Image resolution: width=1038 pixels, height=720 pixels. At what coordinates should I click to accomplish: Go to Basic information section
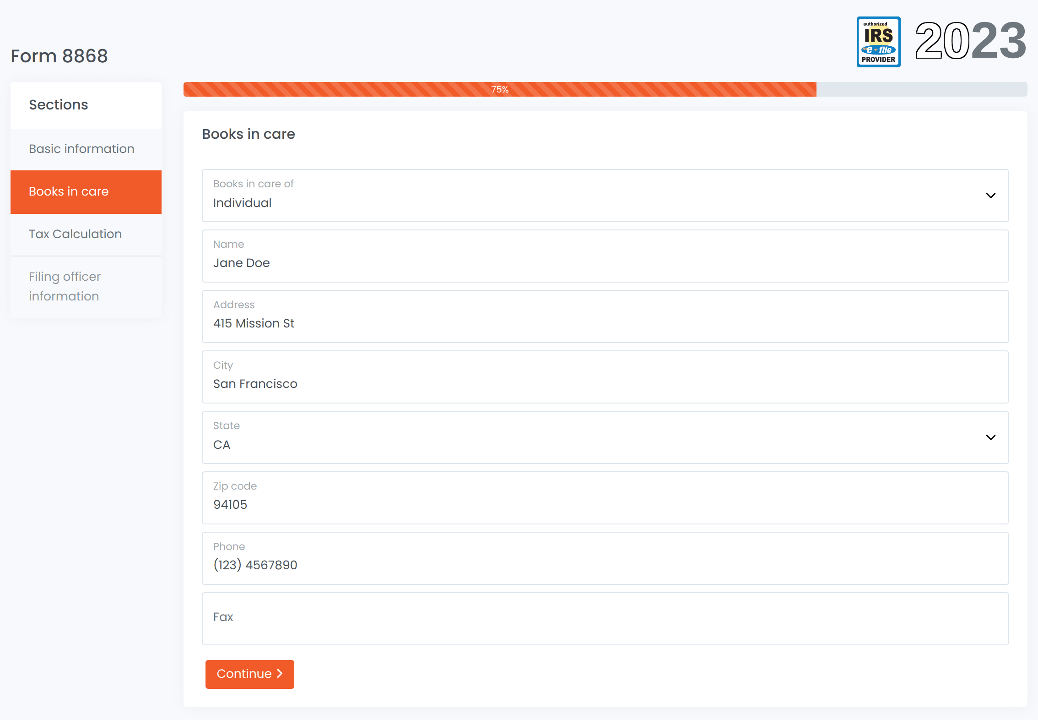(x=86, y=149)
